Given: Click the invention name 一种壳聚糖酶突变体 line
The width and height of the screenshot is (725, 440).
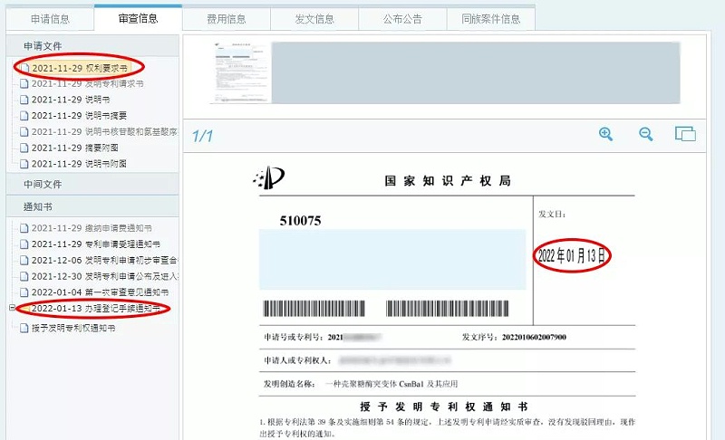Looking at the screenshot, I should click(x=391, y=384).
